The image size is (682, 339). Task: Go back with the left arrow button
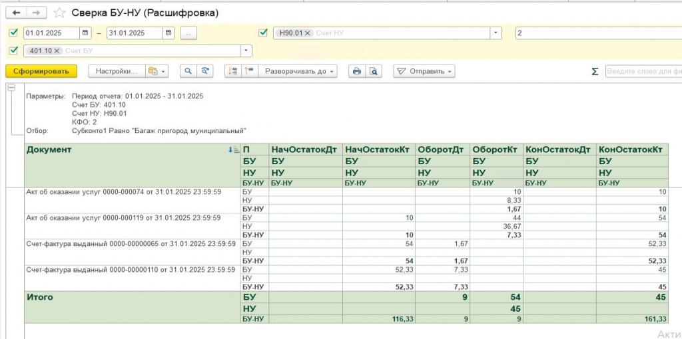pyautogui.click(x=16, y=13)
